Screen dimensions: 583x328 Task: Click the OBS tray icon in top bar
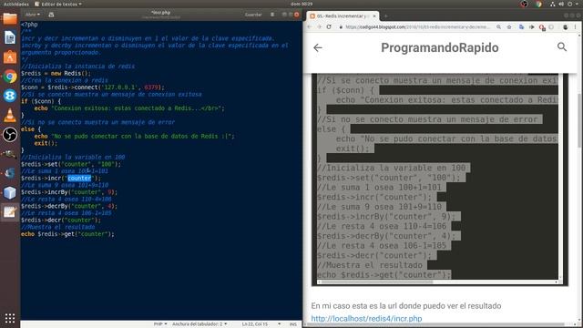(524, 4)
